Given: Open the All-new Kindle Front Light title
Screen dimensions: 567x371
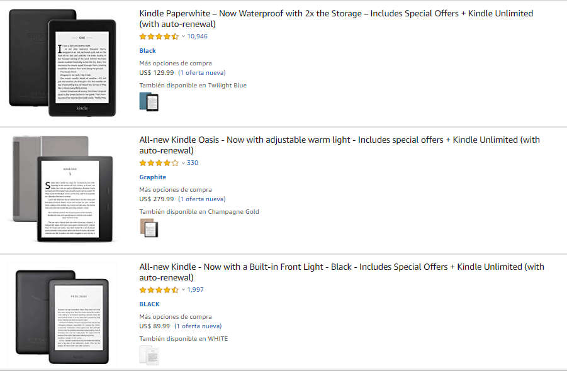Looking at the screenshot, I should pos(342,272).
